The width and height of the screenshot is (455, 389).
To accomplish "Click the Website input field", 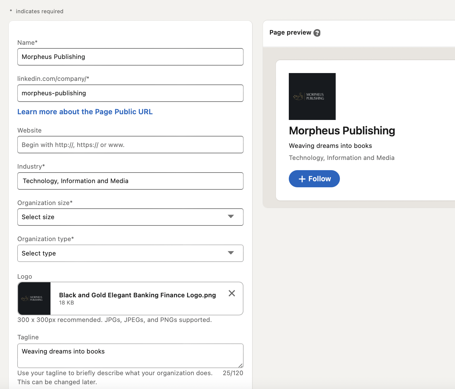I will click(x=130, y=145).
